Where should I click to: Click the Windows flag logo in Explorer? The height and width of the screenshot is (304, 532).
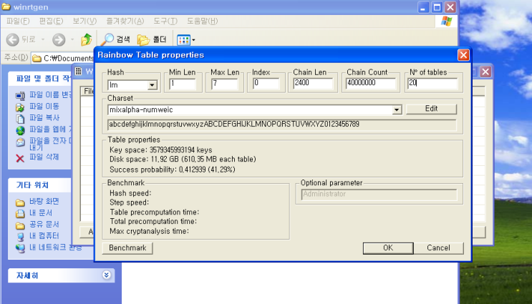pyautogui.click(x=447, y=21)
